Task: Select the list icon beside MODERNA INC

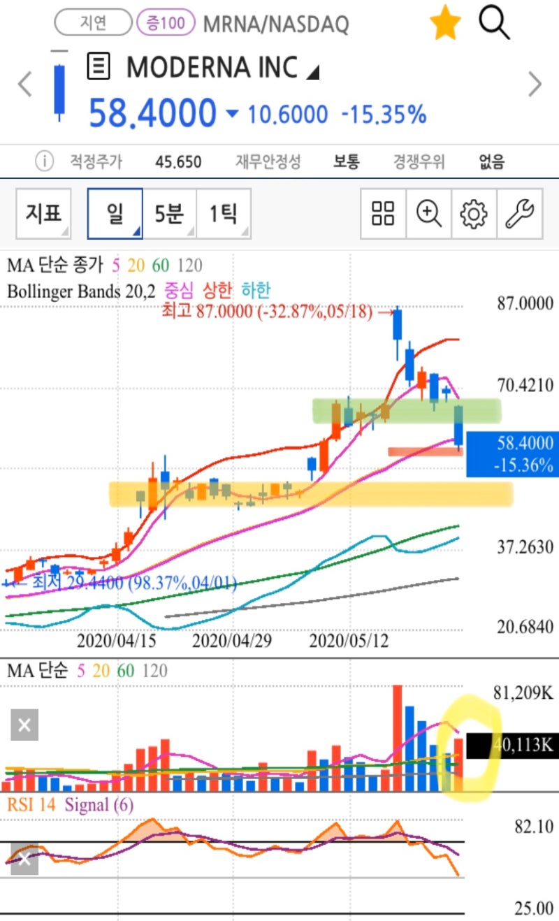Action: 99,66
